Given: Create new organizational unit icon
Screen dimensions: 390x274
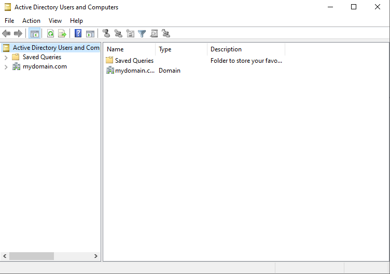Looking at the screenshot, I should coord(130,33).
